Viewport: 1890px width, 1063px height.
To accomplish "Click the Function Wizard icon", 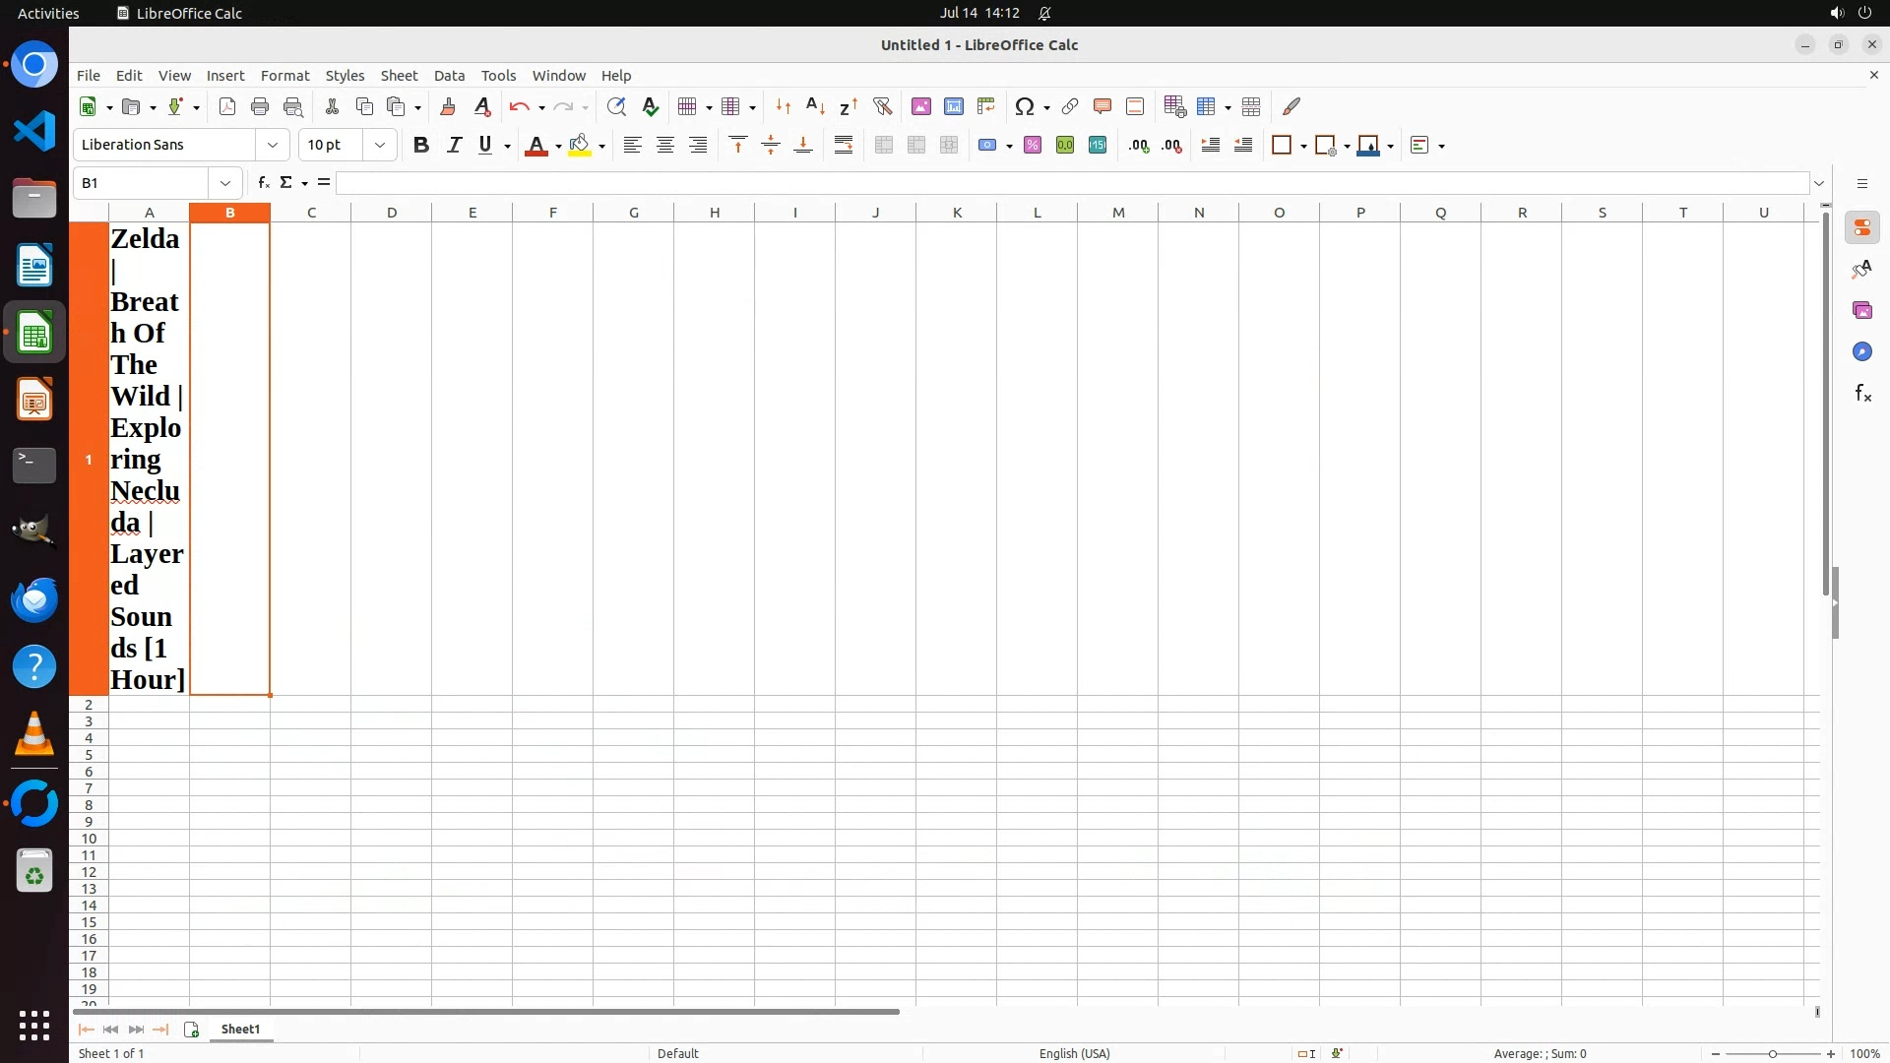I will tap(263, 183).
